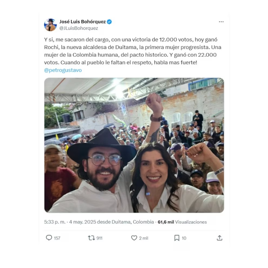Screen dimensions: 268x268
Task: Open the three-dot more options menu
Action: click(x=221, y=22)
